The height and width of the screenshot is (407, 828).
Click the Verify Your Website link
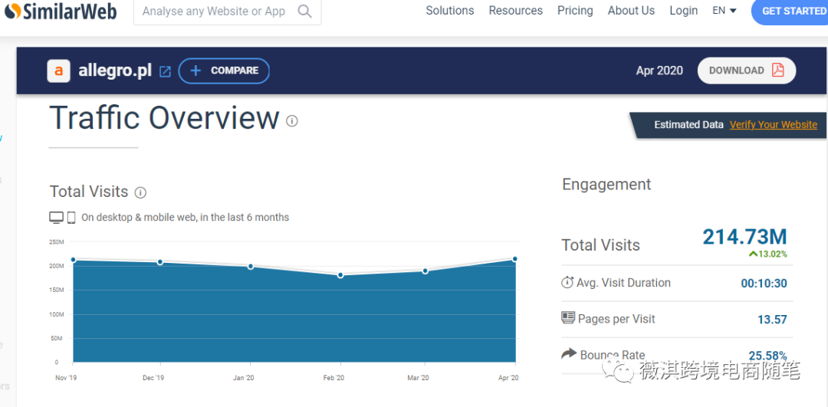coord(773,125)
